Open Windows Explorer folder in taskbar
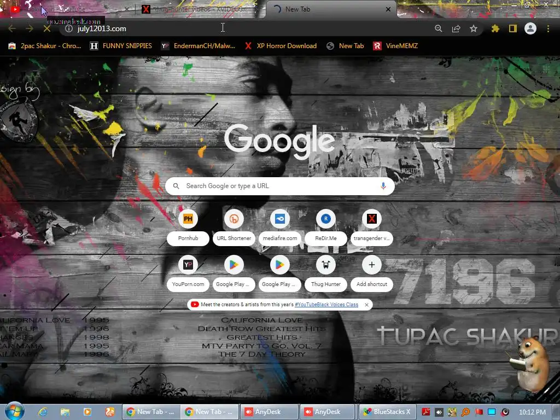This screenshot has width=560, height=420. click(65, 412)
